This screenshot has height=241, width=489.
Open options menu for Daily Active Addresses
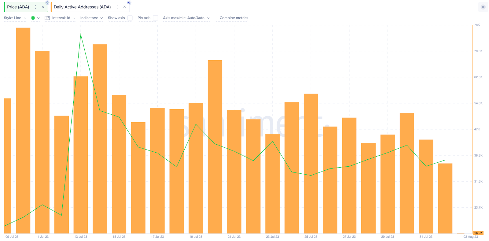click(117, 7)
